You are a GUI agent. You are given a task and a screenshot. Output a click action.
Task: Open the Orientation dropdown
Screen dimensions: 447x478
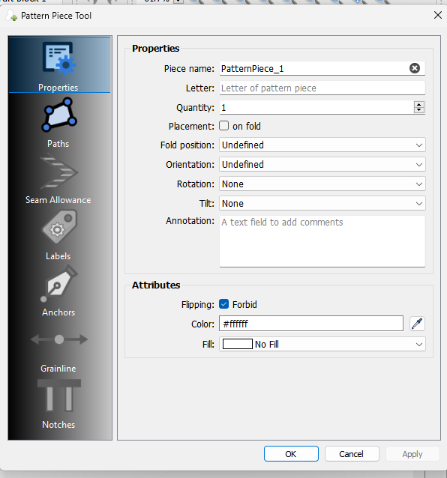[322, 164]
